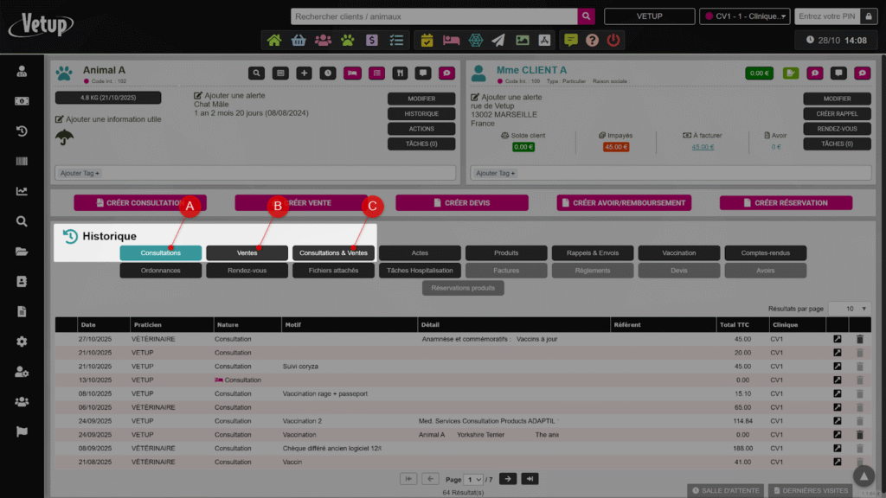Click the shopping basket icon in toolbar

coord(299,40)
